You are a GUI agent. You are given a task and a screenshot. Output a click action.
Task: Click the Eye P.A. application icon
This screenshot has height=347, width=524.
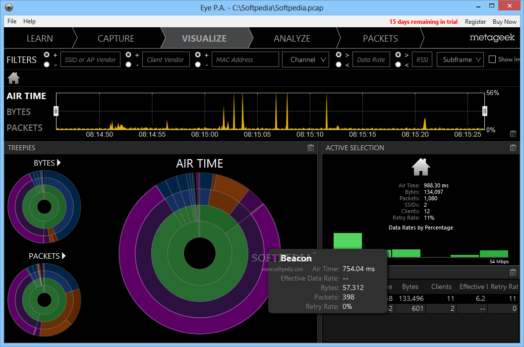(x=9, y=7)
